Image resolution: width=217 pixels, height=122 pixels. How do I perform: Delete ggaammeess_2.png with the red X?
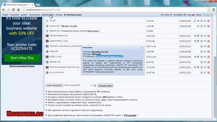(x=209, y=41)
